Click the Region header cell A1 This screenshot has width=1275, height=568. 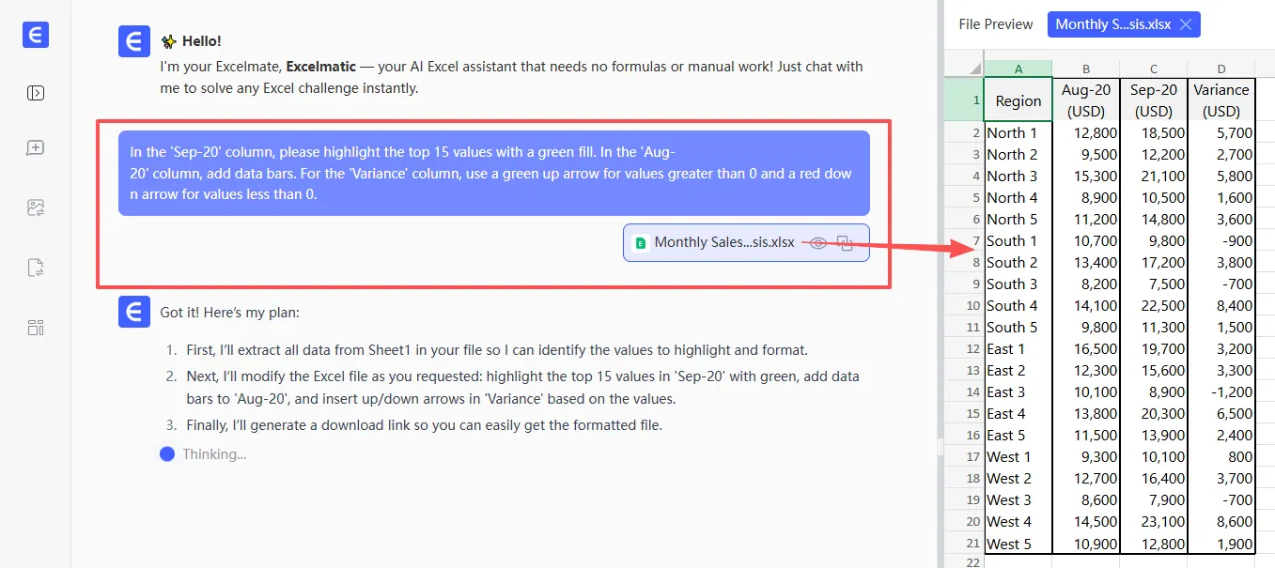coord(1018,100)
